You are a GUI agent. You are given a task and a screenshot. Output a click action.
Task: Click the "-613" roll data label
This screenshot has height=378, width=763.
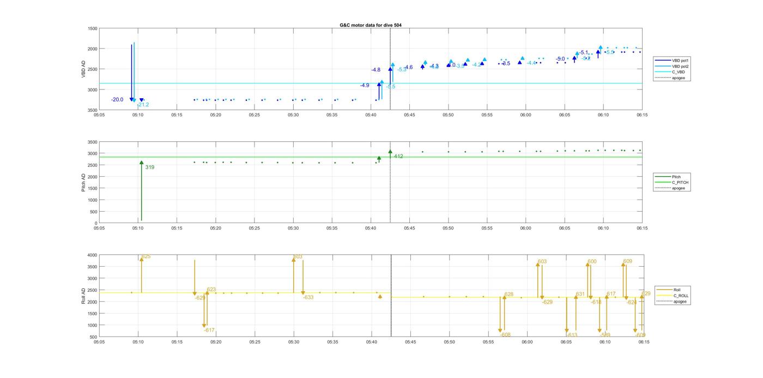[x=572, y=335]
